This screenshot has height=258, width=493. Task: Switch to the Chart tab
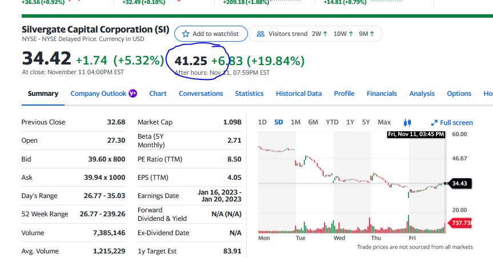[x=158, y=94]
